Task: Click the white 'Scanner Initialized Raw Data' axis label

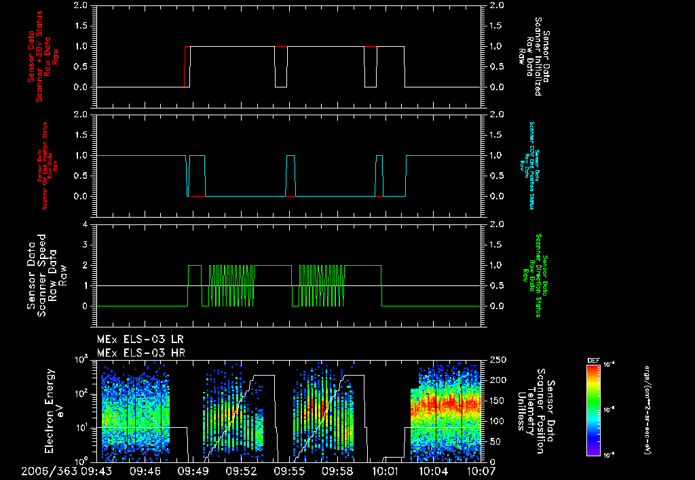Action: click(533, 57)
